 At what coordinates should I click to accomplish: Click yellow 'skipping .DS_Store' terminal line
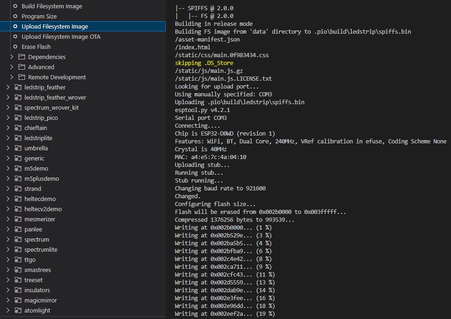[x=204, y=63]
